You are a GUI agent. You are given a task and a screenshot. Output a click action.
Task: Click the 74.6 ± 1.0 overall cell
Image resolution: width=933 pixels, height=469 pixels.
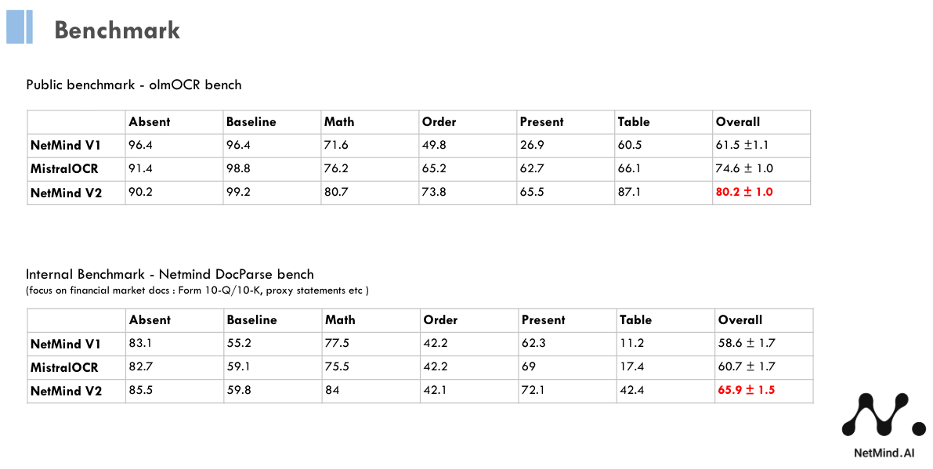pyautogui.click(x=744, y=168)
